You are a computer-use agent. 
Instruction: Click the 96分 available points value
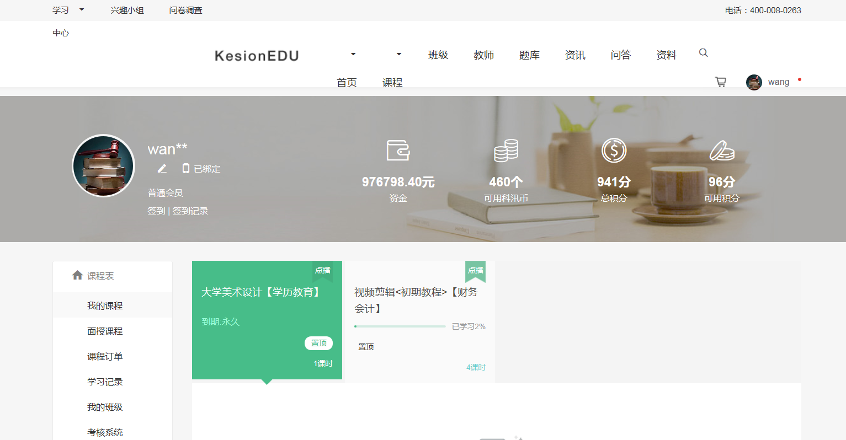[x=722, y=182]
